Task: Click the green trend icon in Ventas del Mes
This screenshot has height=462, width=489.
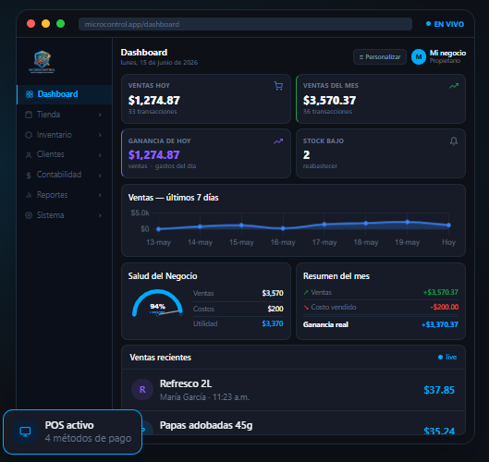Action: coord(454,86)
